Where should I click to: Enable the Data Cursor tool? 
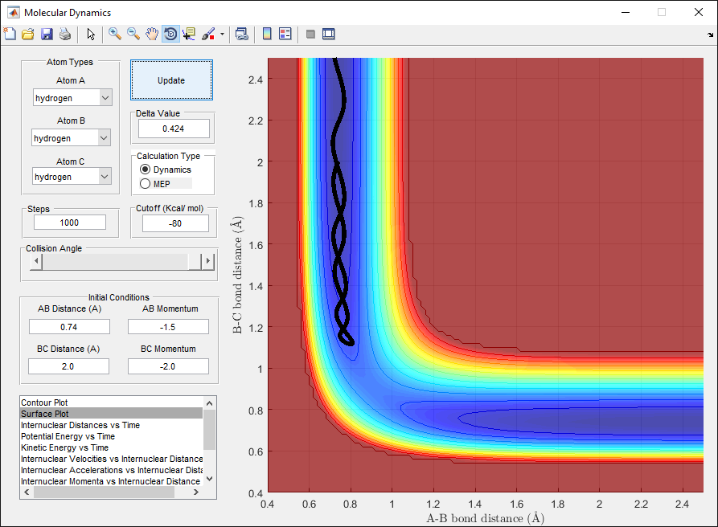click(189, 34)
